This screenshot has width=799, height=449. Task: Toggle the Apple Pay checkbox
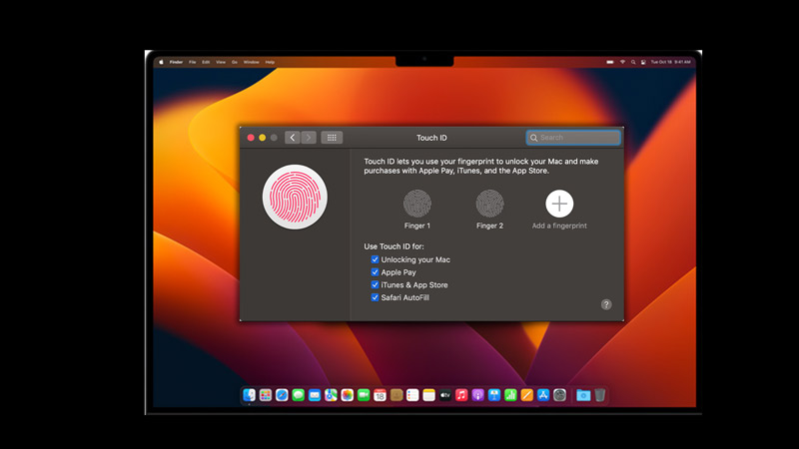click(x=376, y=272)
